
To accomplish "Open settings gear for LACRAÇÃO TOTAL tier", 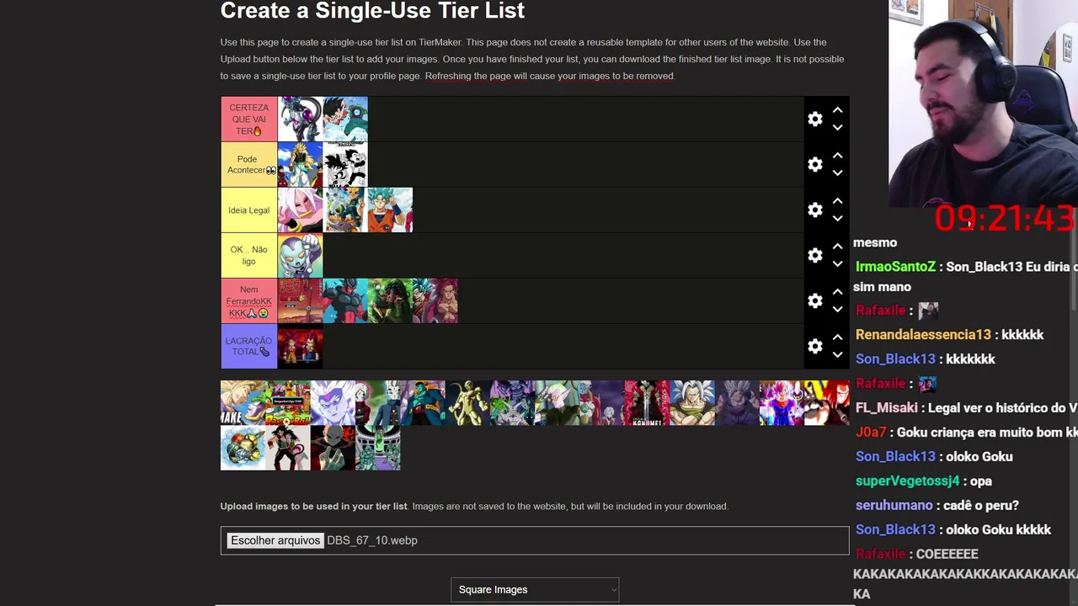I will (814, 347).
